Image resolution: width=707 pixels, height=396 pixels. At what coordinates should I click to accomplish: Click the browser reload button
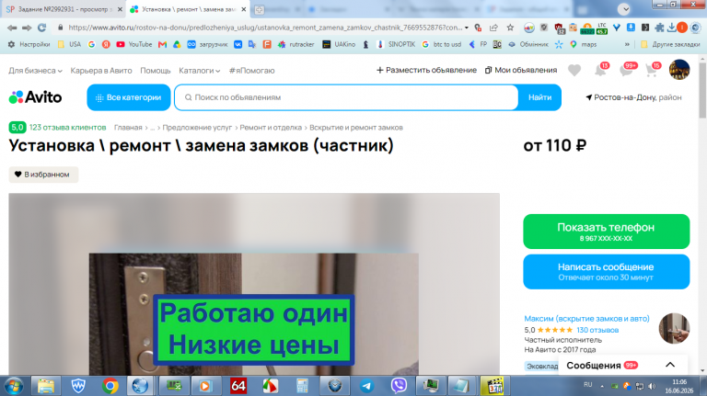tap(42, 28)
